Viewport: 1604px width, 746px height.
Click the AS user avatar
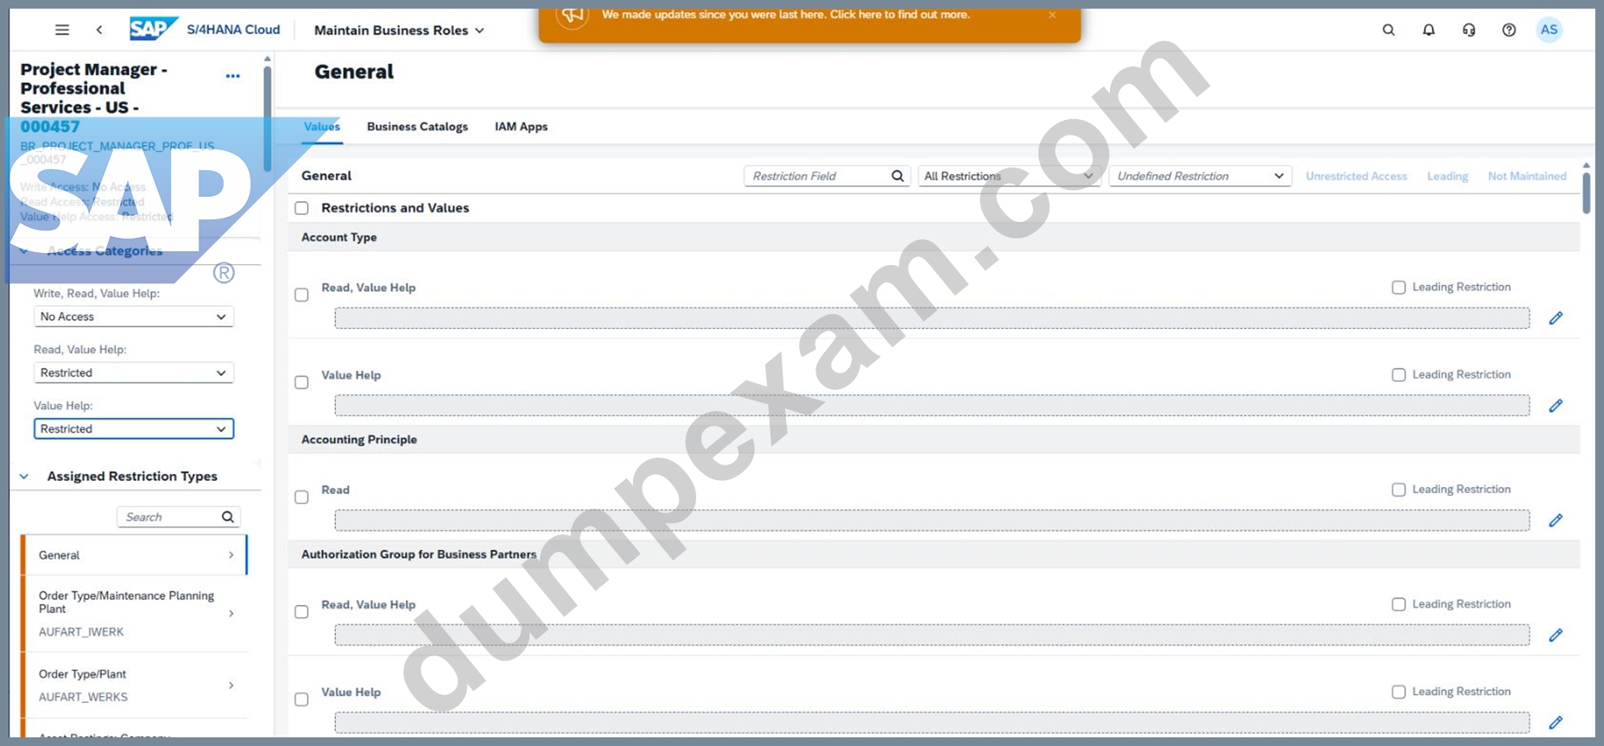[x=1549, y=30]
